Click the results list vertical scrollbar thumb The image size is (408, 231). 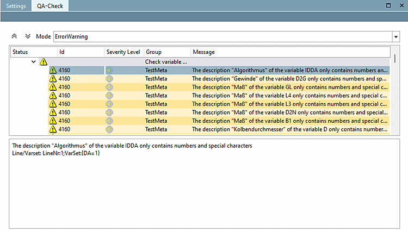click(395, 59)
